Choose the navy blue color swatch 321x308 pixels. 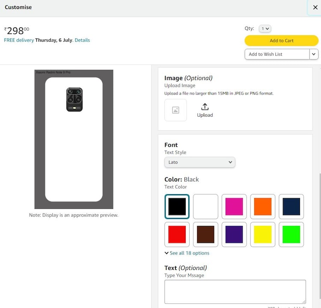tap(291, 207)
